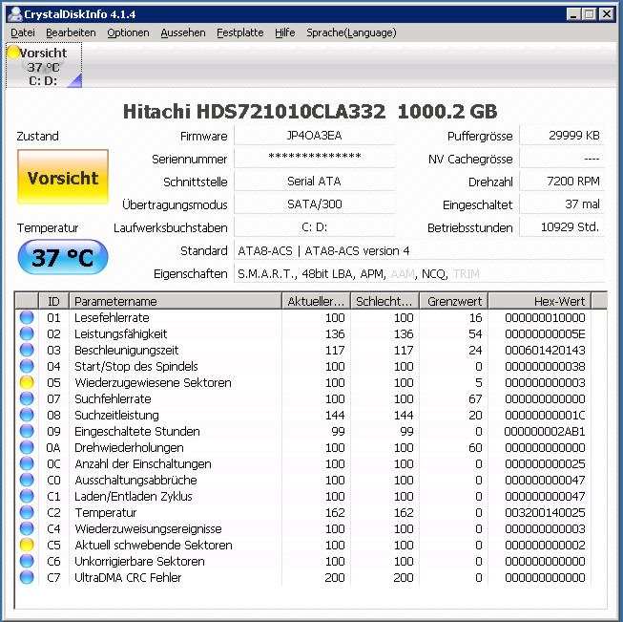The image size is (623, 622).
Task: Click the Übertragungsmodus value SATA/300
Action: [x=314, y=204]
